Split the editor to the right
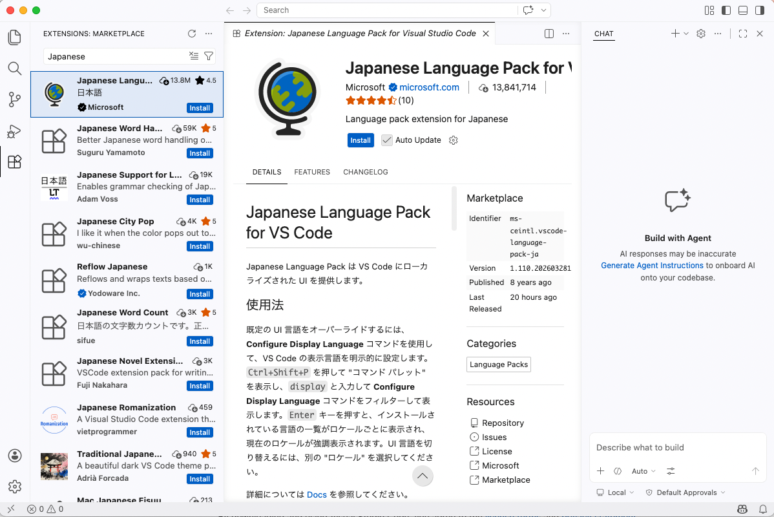 (x=549, y=34)
